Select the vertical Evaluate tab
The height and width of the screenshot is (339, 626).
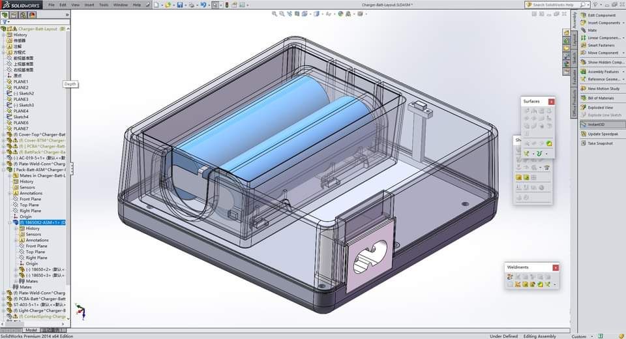pos(574,77)
